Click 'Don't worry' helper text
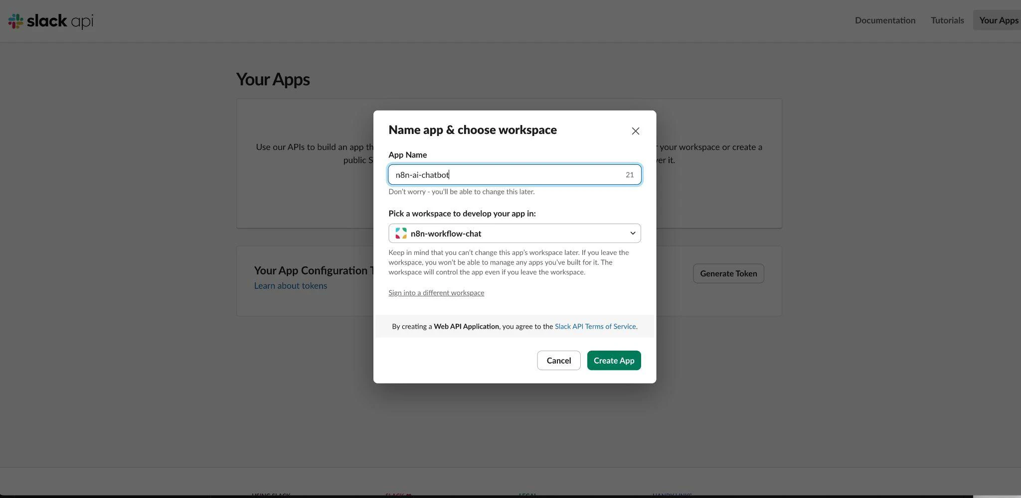 click(461, 192)
